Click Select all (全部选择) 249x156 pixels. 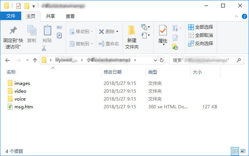(201, 27)
